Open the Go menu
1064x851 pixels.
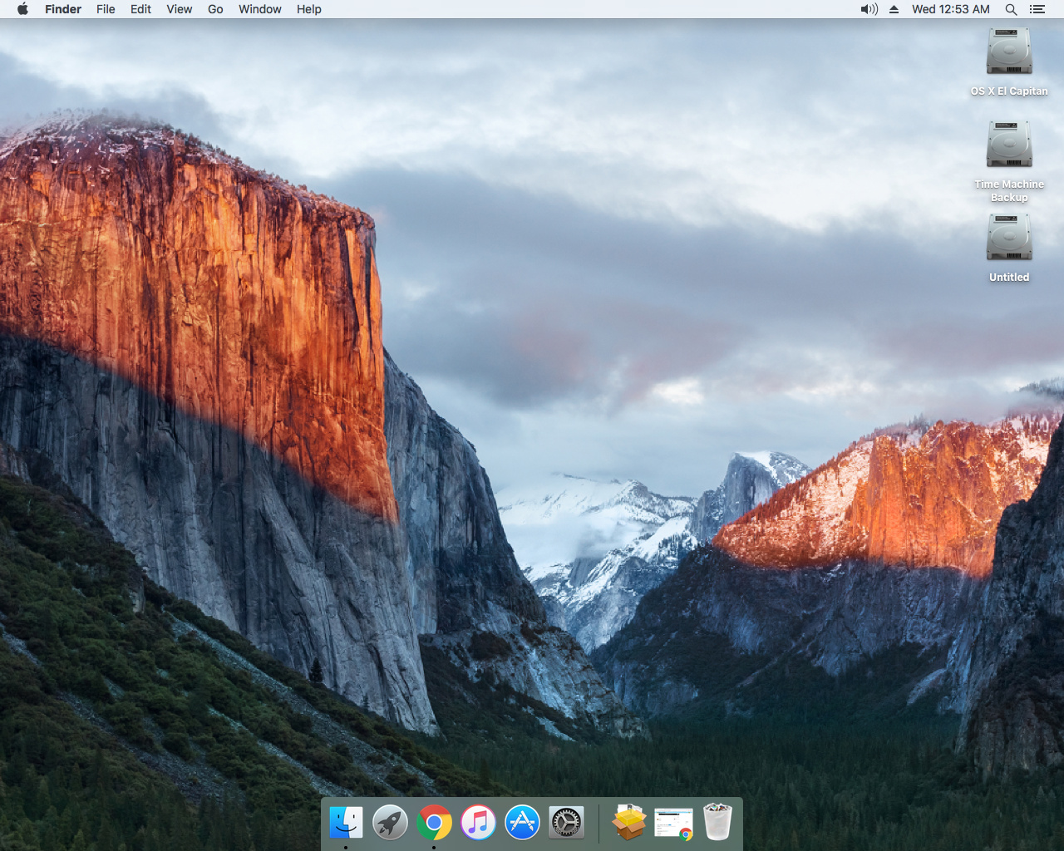215,9
